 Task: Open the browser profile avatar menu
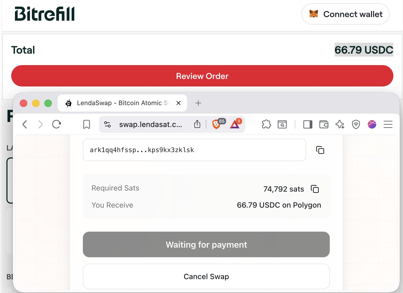(372, 124)
